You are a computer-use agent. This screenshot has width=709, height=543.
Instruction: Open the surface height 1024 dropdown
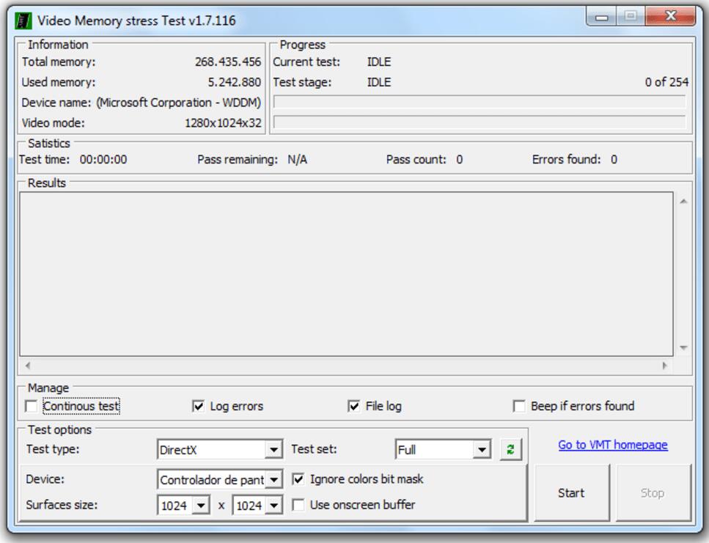click(274, 506)
